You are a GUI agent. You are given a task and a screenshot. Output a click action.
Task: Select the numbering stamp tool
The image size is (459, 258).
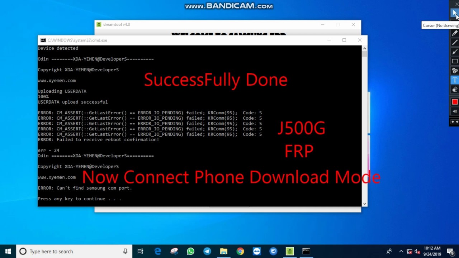pyautogui.click(x=455, y=71)
